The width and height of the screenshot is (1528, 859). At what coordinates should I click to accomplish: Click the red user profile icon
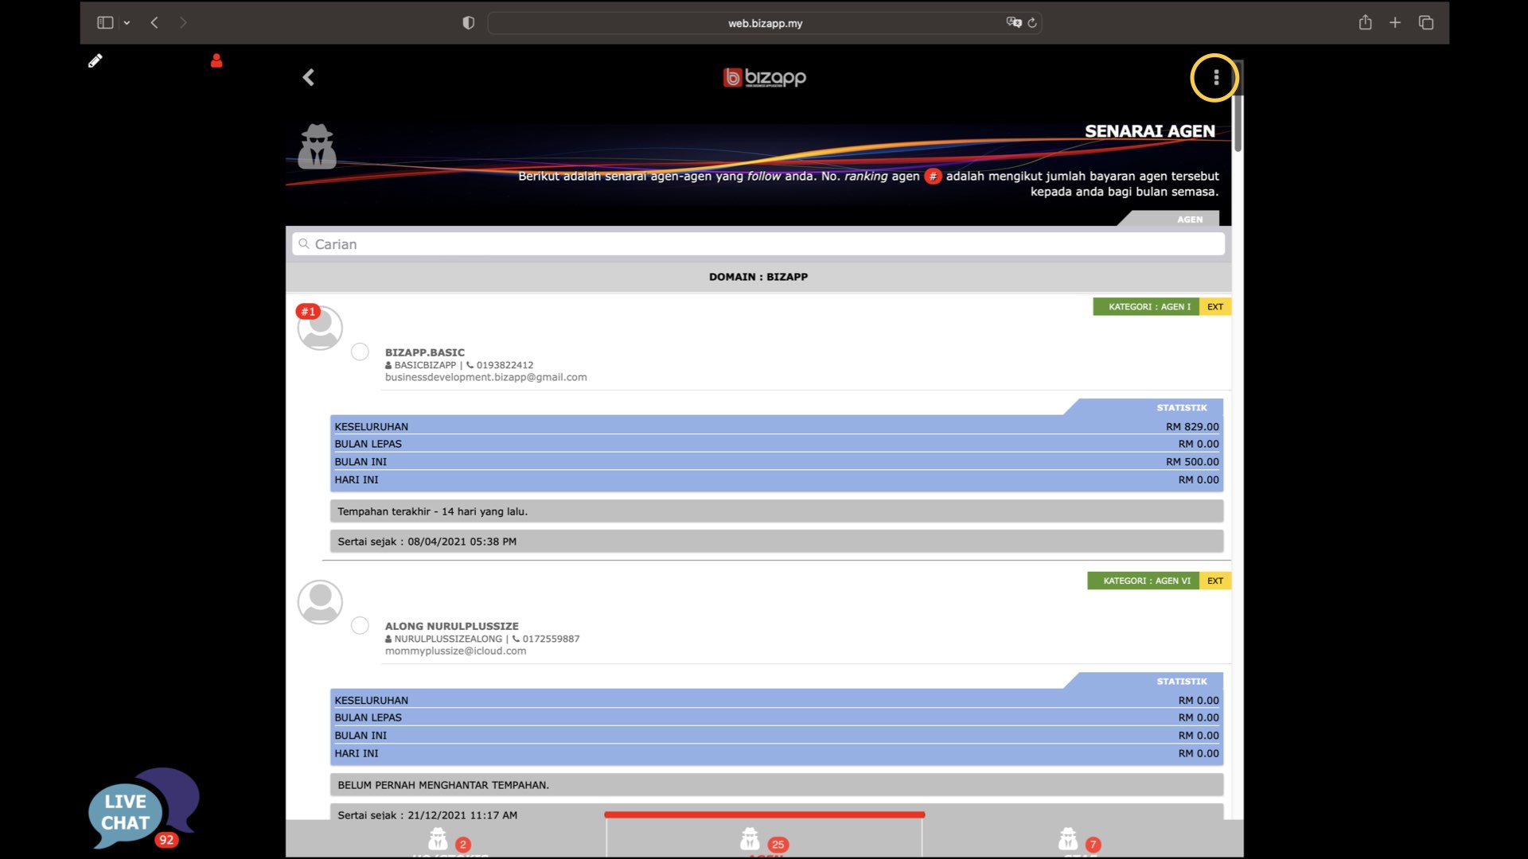coord(216,60)
